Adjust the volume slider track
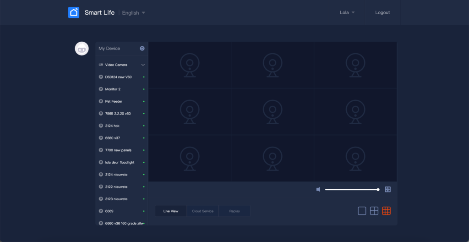This screenshot has width=469, height=242. (x=352, y=190)
